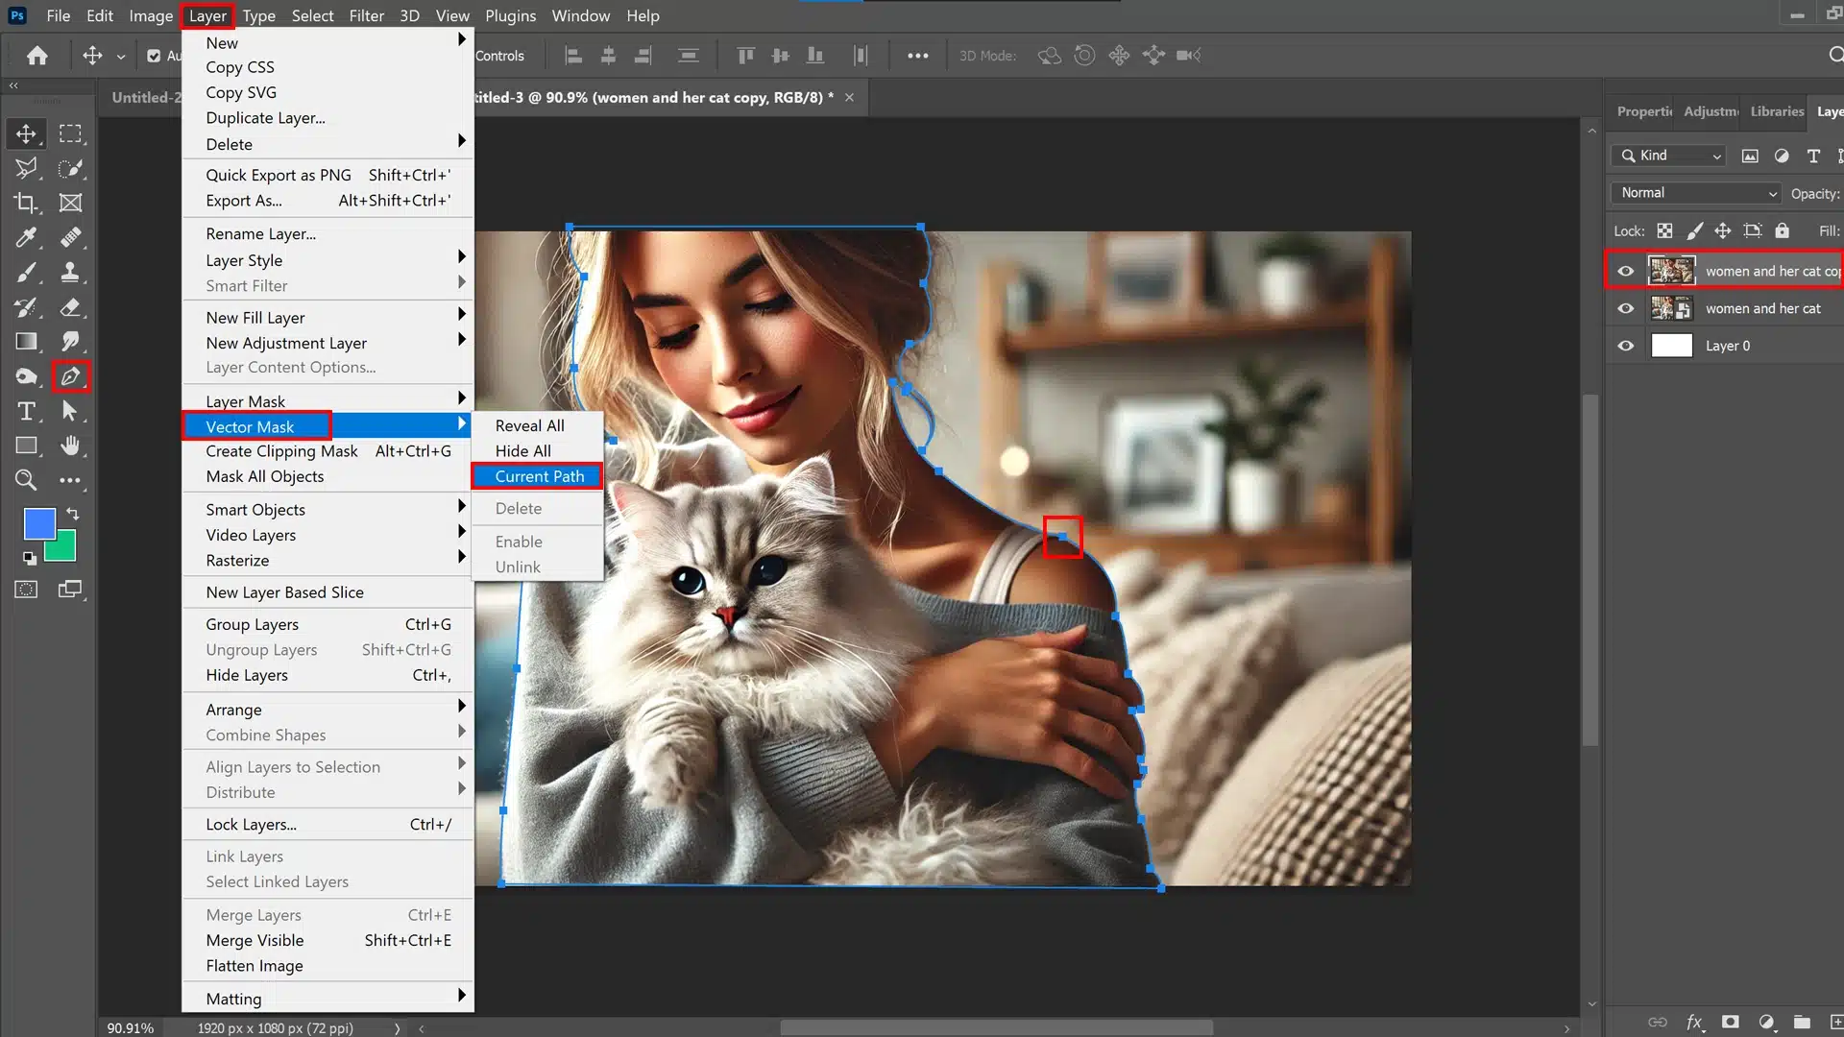Select the Pen tool
This screenshot has height=1037, width=1844.
(70, 376)
